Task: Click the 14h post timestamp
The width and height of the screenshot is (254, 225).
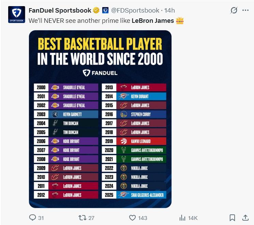Action: (170, 11)
